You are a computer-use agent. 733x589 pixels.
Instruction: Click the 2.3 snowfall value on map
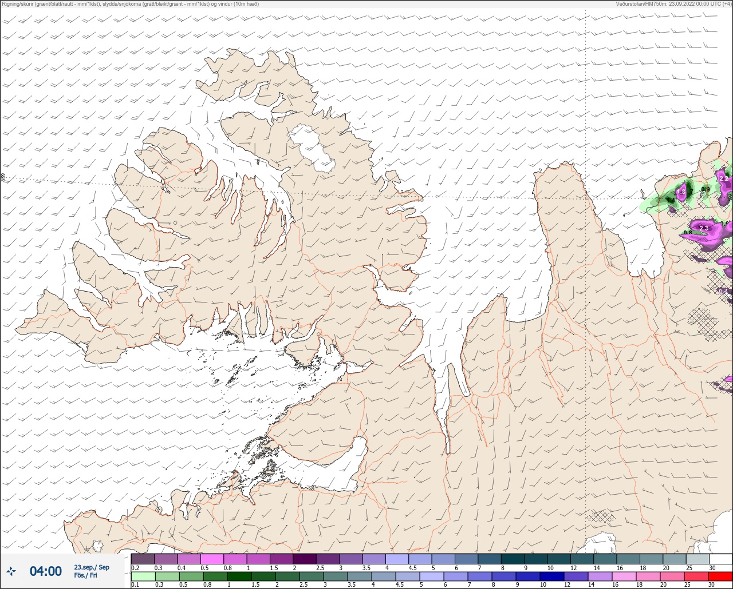coord(704,228)
